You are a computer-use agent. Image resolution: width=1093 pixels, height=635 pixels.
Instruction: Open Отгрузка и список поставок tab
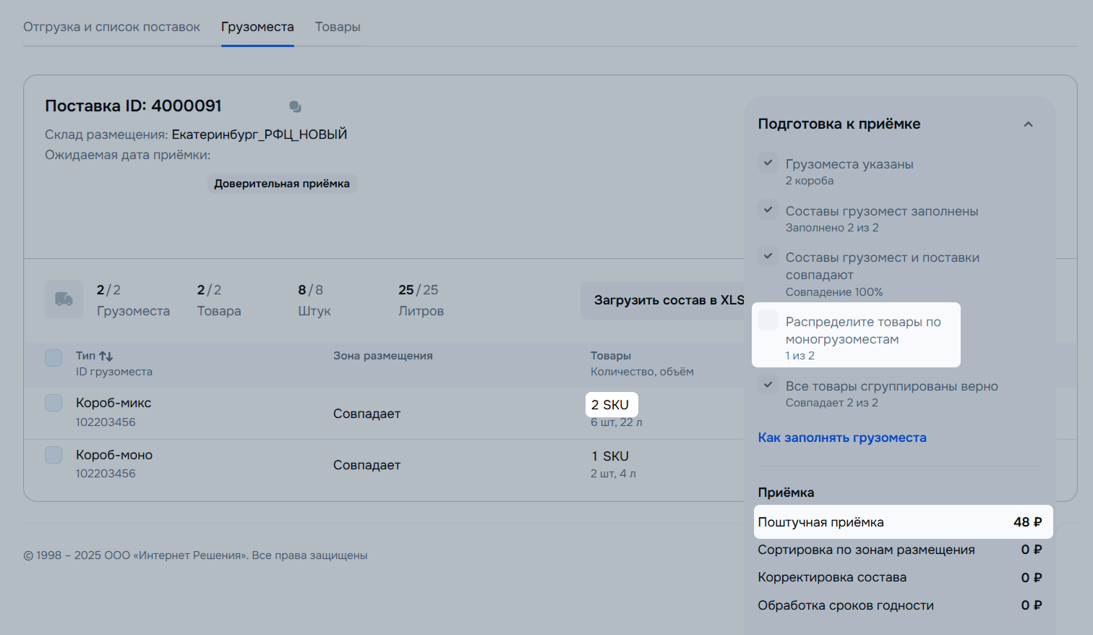click(111, 27)
